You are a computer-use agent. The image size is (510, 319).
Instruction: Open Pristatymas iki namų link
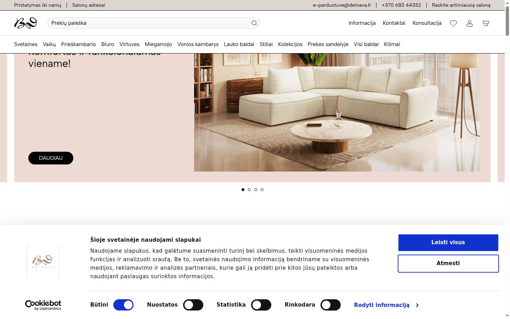pos(38,5)
